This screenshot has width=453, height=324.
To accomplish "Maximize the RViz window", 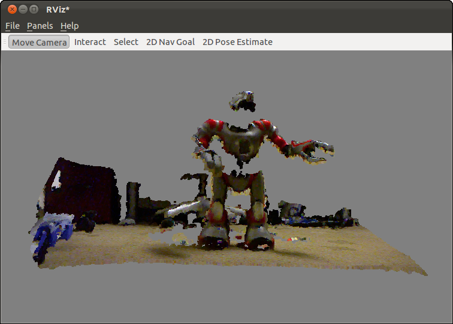I will point(34,9).
